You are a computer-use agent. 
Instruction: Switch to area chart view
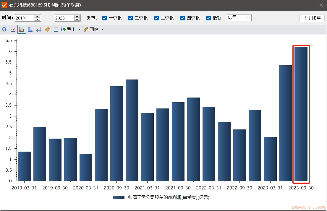pos(30,30)
